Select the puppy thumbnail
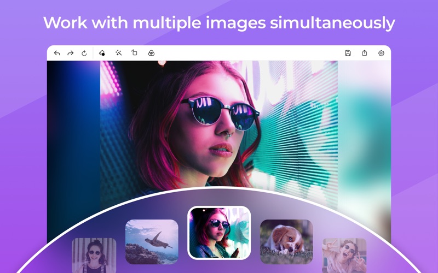438x273 pixels. [x=286, y=242]
